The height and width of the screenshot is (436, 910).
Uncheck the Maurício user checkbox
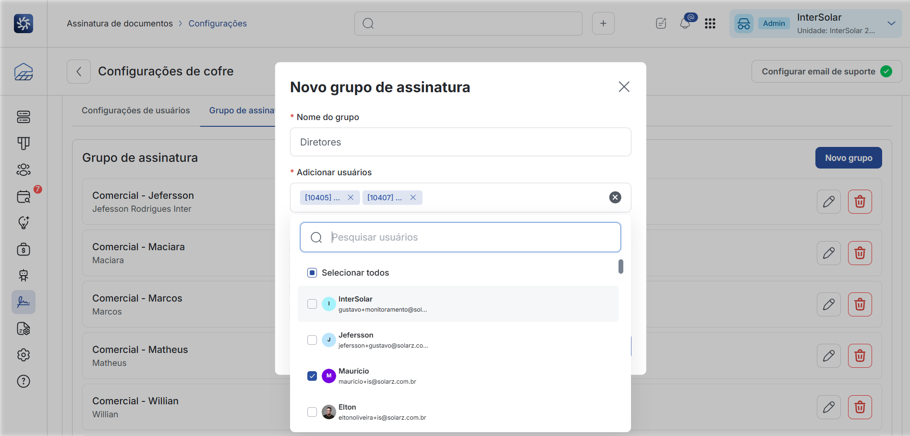click(x=312, y=376)
